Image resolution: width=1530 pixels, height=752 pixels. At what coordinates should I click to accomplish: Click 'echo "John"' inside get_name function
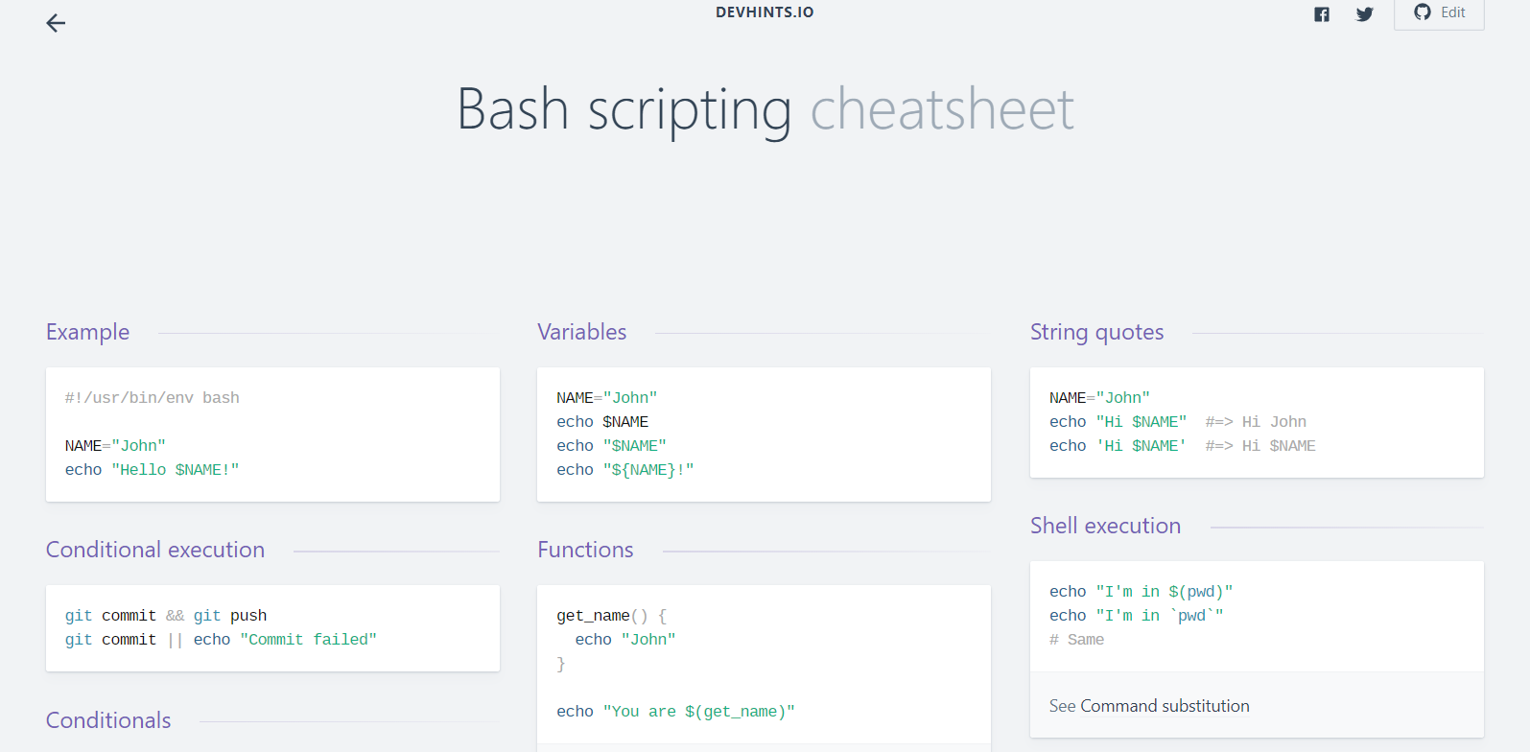(625, 640)
